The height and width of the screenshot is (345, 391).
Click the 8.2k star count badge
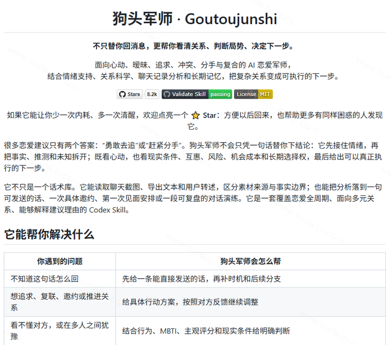point(152,94)
